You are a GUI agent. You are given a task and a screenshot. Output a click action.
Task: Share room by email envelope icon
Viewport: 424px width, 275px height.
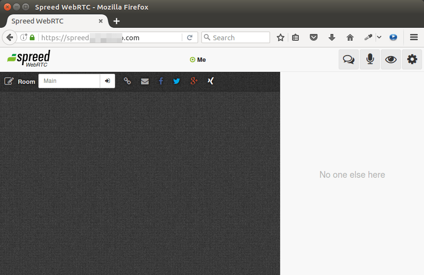(x=145, y=81)
